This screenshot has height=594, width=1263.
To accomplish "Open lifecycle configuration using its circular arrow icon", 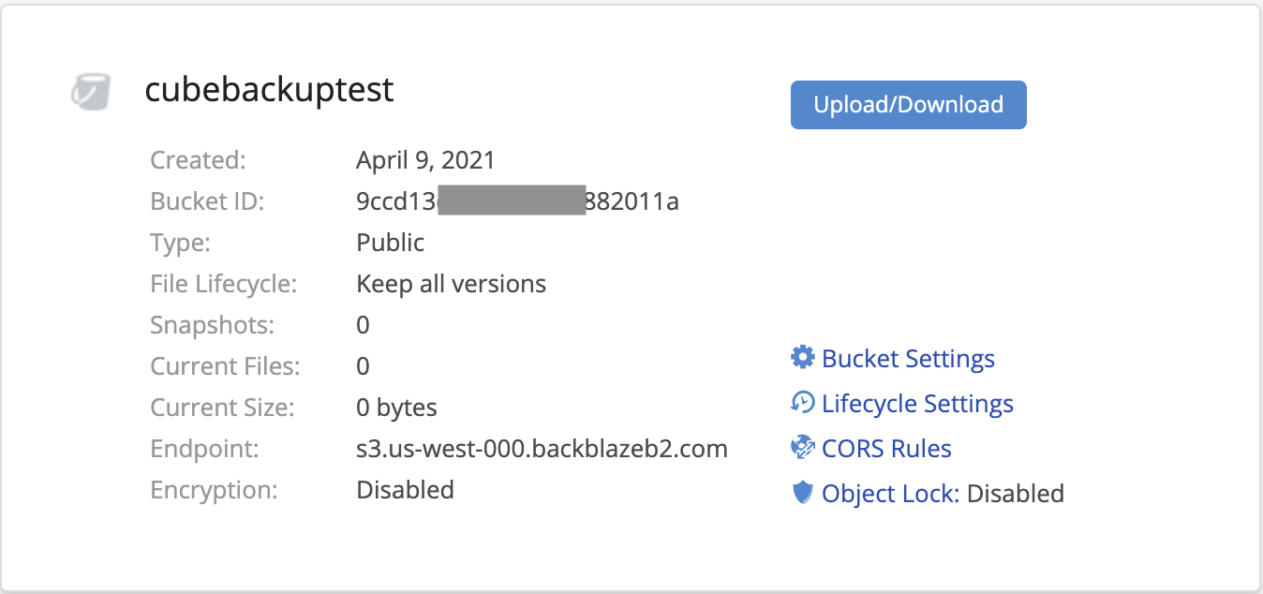I will (801, 402).
